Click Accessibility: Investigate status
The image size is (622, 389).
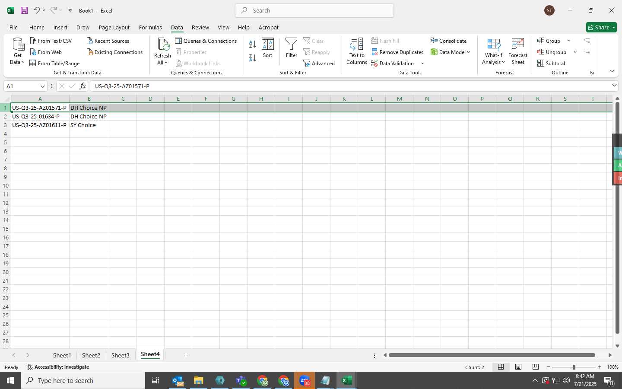[58, 367]
